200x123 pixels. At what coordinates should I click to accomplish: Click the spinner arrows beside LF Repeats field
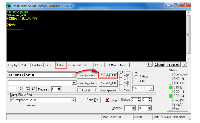[x=59, y=89]
